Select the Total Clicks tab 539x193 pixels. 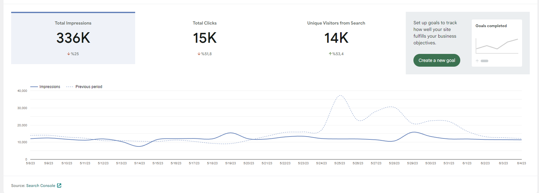pyautogui.click(x=205, y=38)
